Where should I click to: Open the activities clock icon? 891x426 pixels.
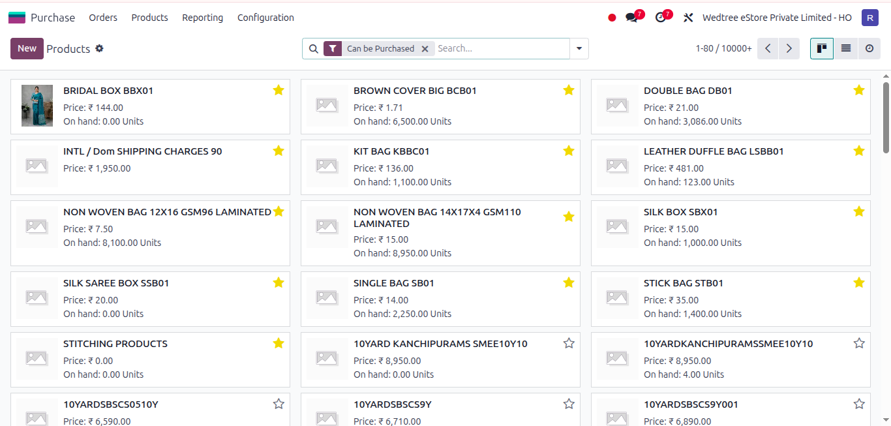(x=661, y=18)
